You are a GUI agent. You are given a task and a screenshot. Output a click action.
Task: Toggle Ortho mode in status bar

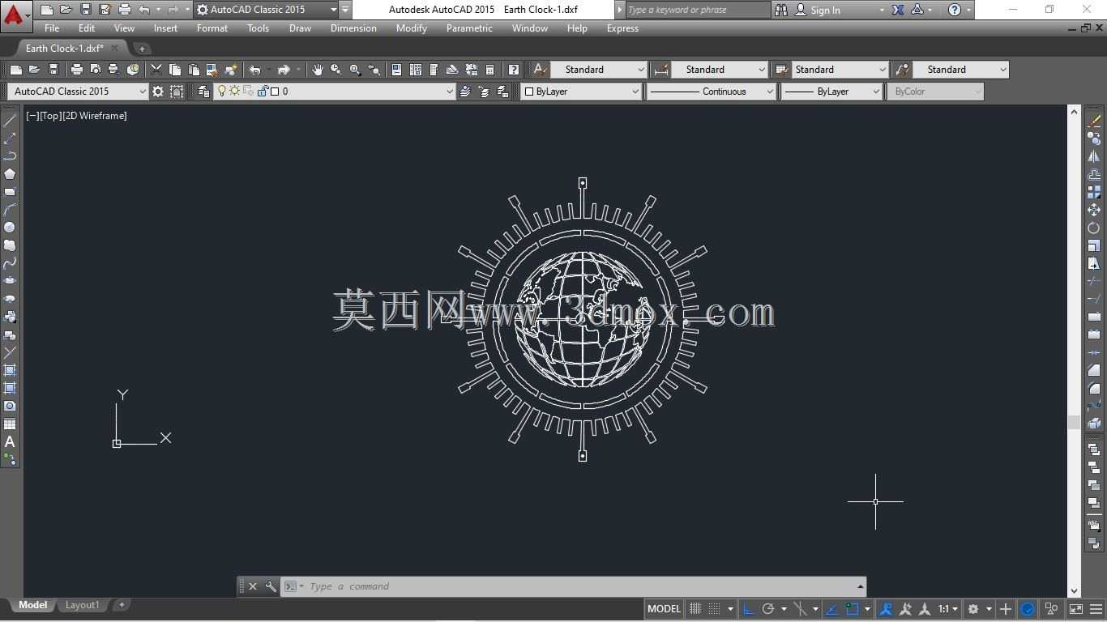(749, 609)
